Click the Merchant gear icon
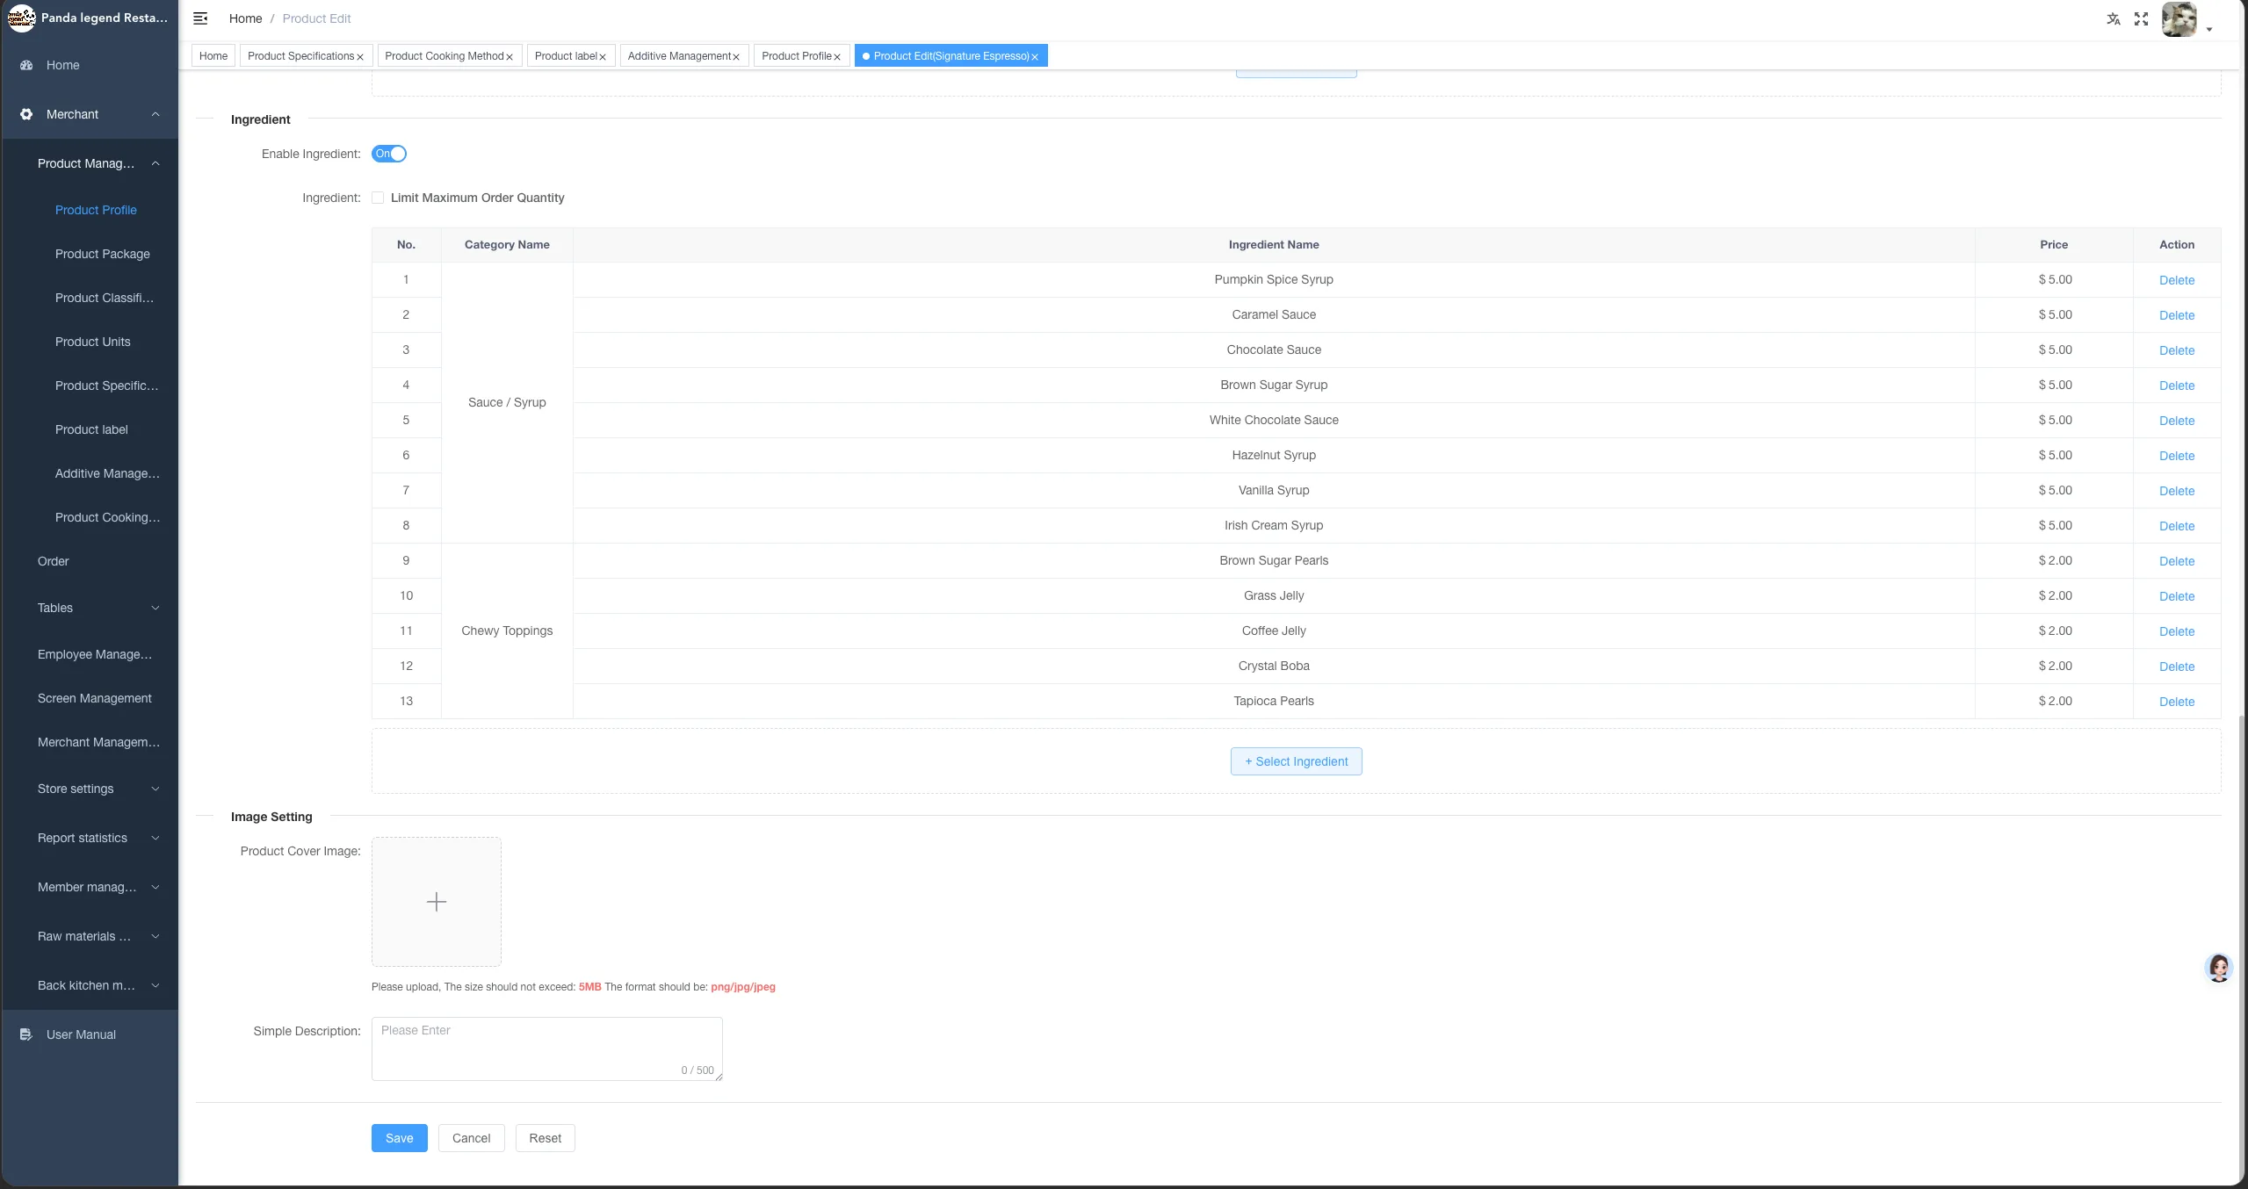 (x=26, y=114)
